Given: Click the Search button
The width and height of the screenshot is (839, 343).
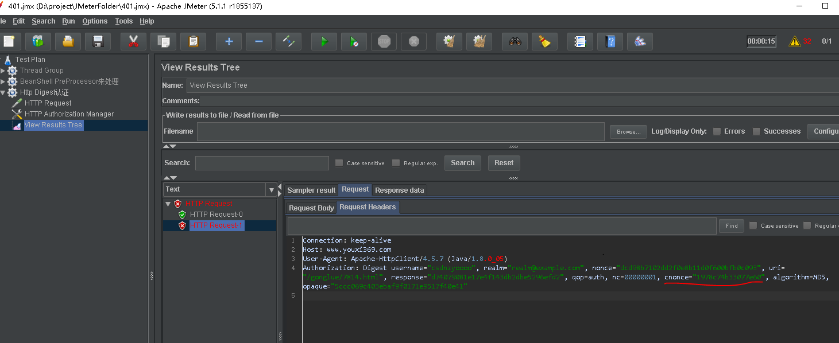Looking at the screenshot, I should pos(463,163).
